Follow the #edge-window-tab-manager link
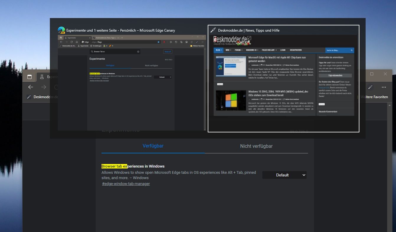The height and width of the screenshot is (232, 396). (x=126, y=184)
